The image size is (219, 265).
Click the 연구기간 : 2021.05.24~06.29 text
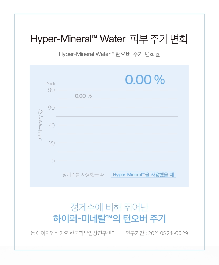coord(157,233)
